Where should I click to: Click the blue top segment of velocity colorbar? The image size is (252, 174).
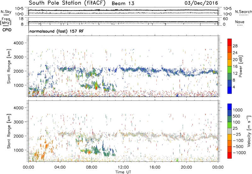pos(230,107)
